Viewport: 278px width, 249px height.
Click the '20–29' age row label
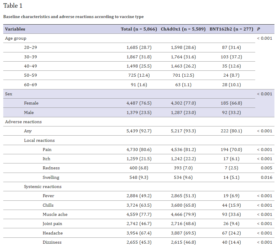click(30, 48)
